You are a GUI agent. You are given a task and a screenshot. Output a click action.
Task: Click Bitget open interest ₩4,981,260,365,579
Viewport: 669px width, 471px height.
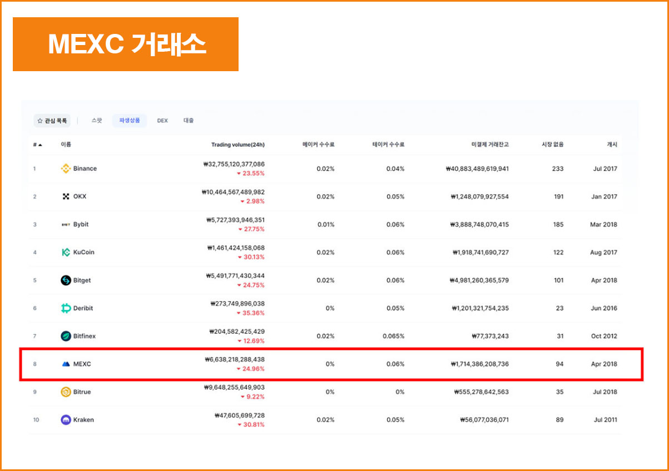pos(479,280)
